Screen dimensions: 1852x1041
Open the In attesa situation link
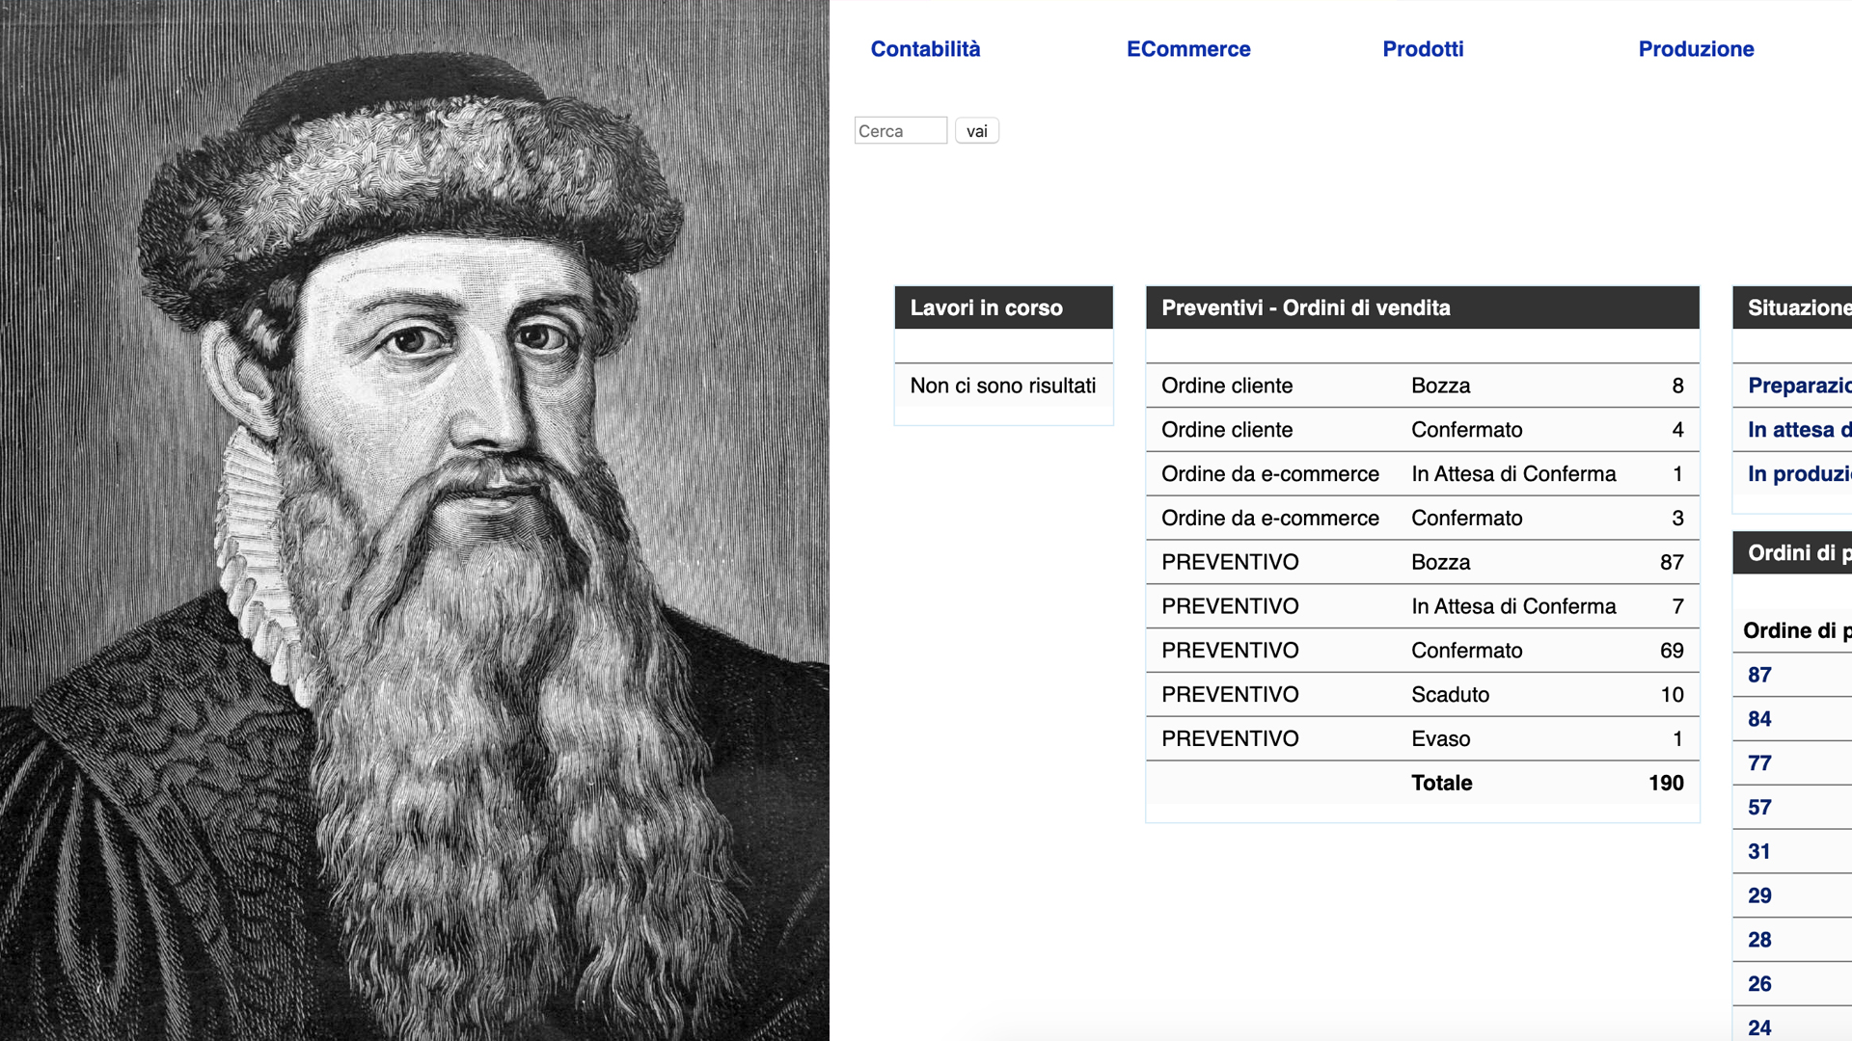pyautogui.click(x=1799, y=430)
